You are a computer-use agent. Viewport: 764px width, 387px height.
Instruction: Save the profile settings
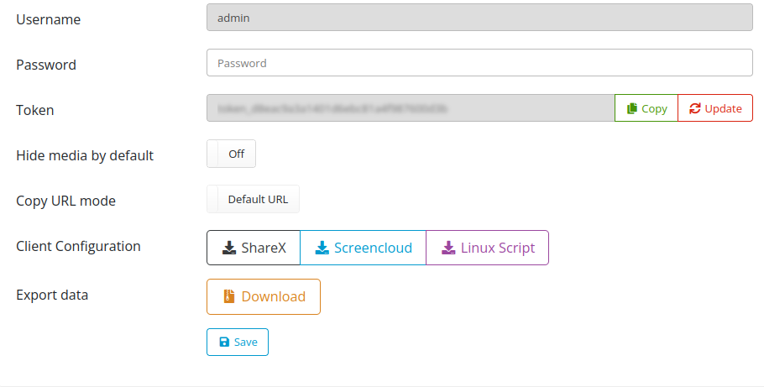pyautogui.click(x=238, y=343)
